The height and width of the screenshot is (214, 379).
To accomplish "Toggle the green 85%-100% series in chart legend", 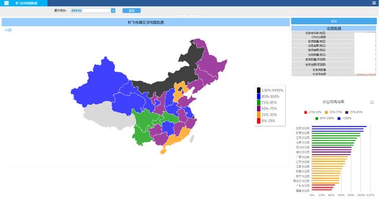I will point(325,119).
